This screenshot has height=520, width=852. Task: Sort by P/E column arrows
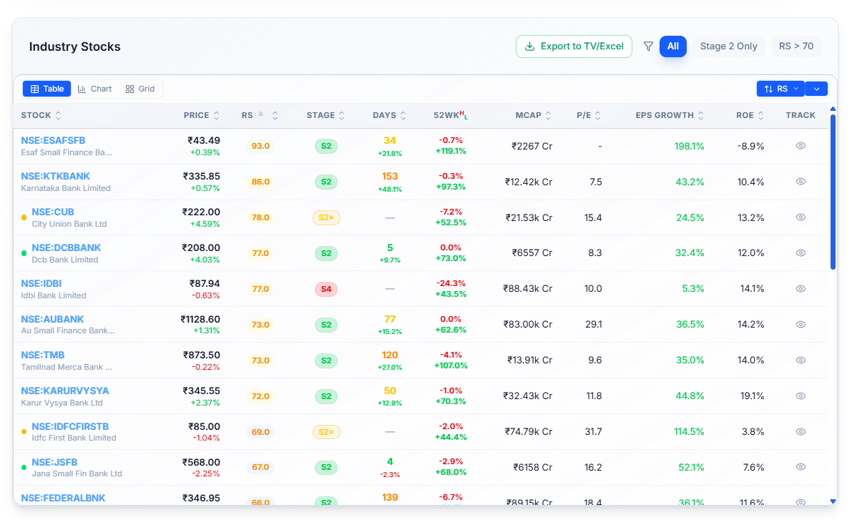tap(598, 115)
